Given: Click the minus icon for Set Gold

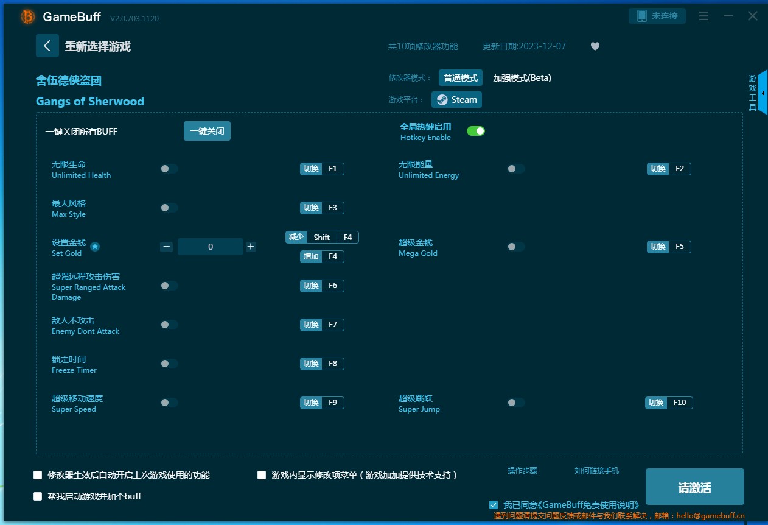Looking at the screenshot, I should click(167, 247).
